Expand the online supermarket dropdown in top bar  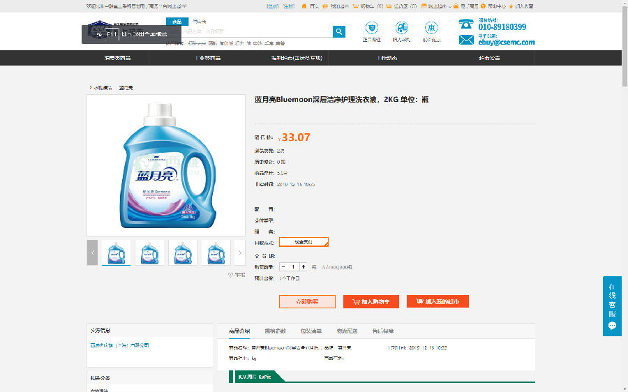(436, 6)
